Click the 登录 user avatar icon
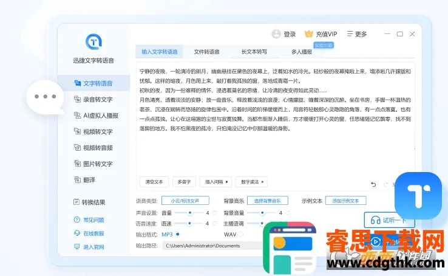 (276, 34)
